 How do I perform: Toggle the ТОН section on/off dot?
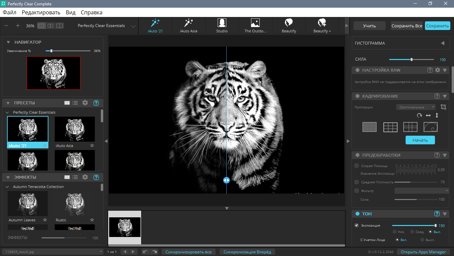[357, 214]
